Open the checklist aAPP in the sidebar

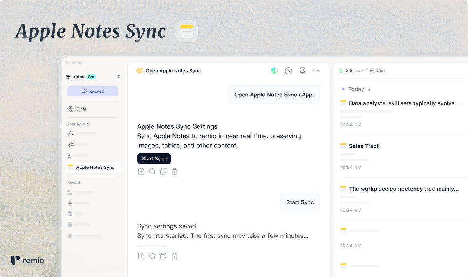71,156
